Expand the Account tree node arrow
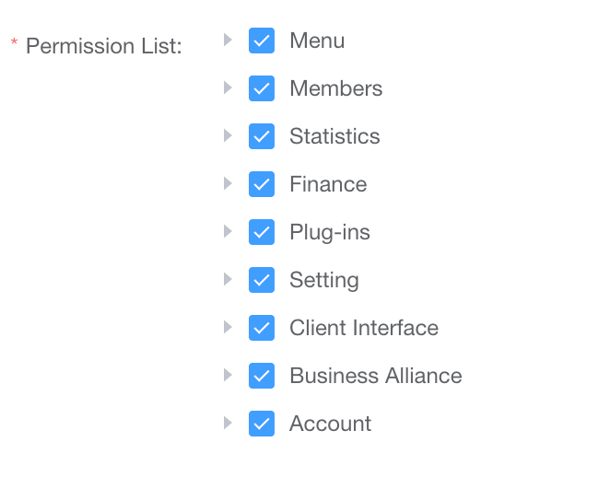The image size is (610, 477). tap(228, 423)
